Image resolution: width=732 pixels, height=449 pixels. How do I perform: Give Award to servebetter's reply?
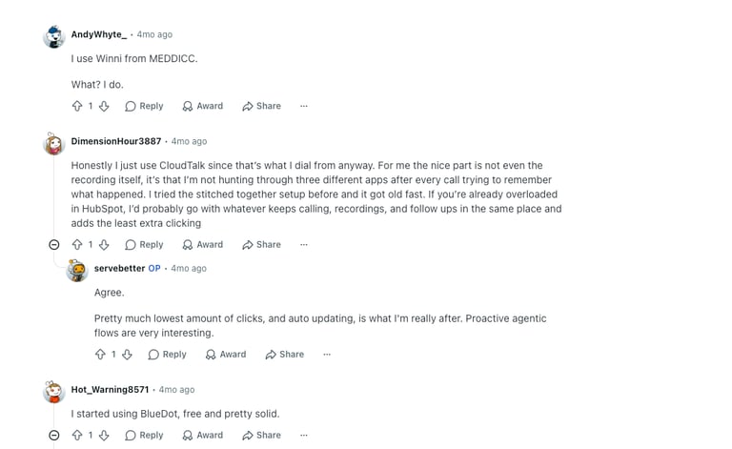click(226, 355)
